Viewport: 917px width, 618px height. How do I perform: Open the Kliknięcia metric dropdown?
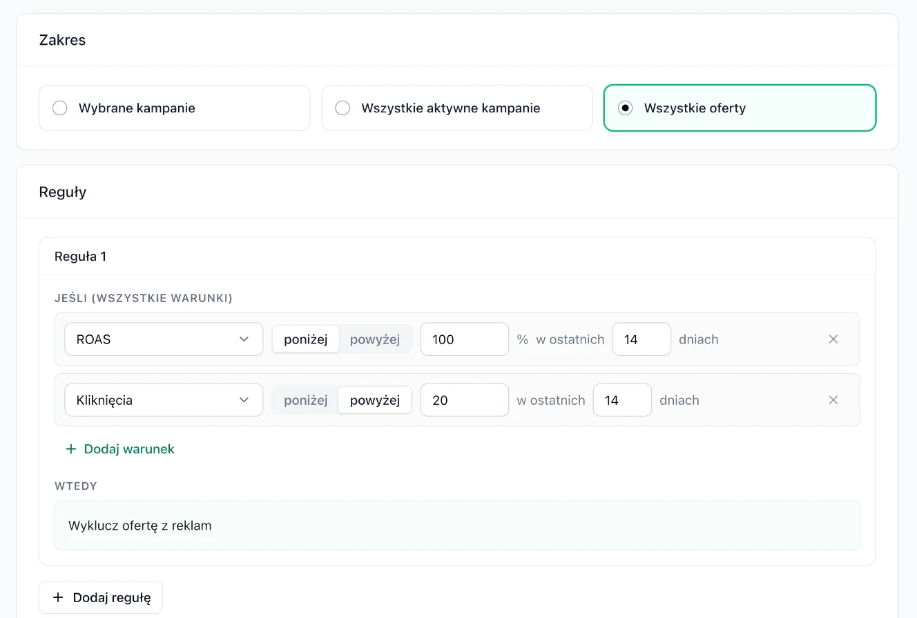pos(164,400)
